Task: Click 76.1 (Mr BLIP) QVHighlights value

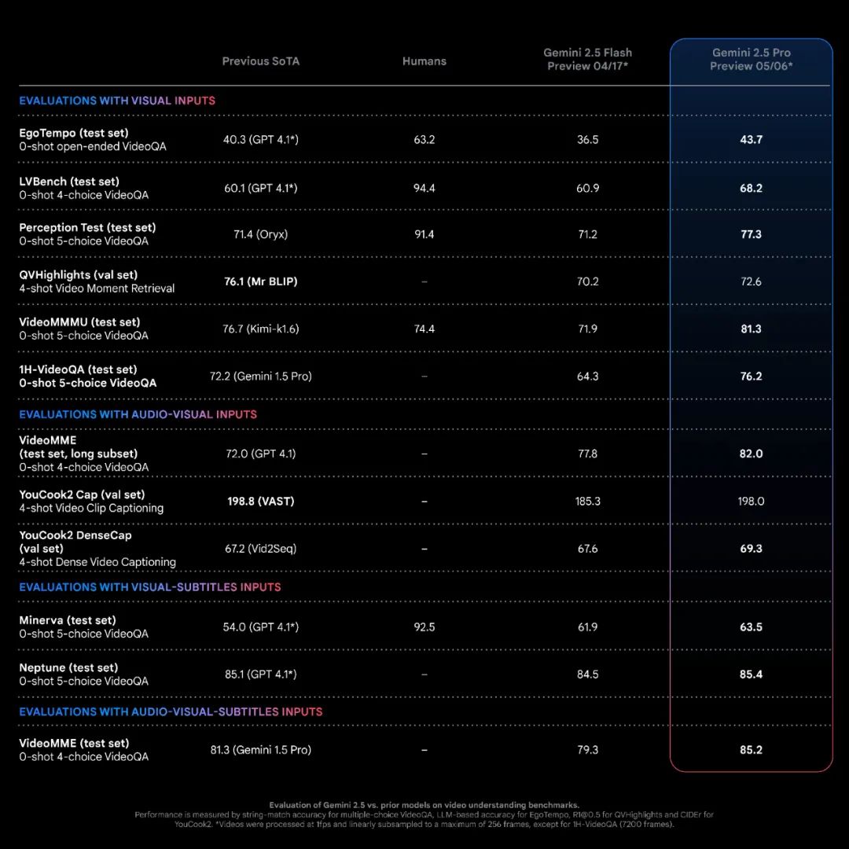Action: pyautogui.click(x=260, y=281)
